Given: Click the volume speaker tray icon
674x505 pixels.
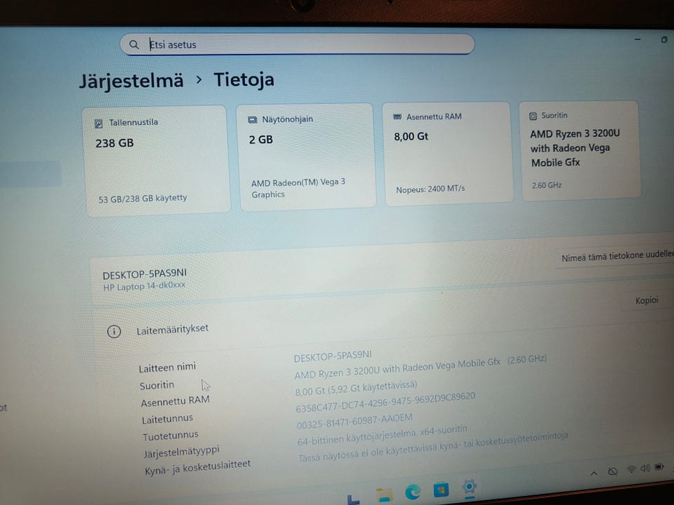Looking at the screenshot, I should tap(645, 468).
